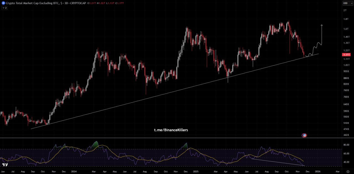Click the CRYPTOCAP symbol logo icon
Screen dimensions: 354x174
tap(3, 3)
